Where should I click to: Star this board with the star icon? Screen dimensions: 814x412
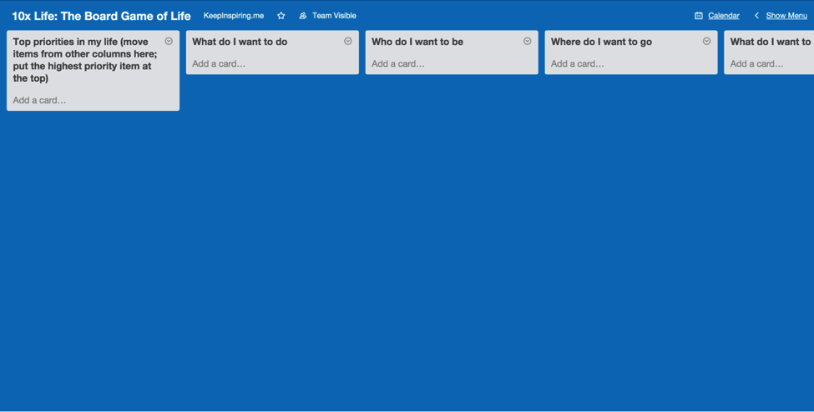coord(281,16)
